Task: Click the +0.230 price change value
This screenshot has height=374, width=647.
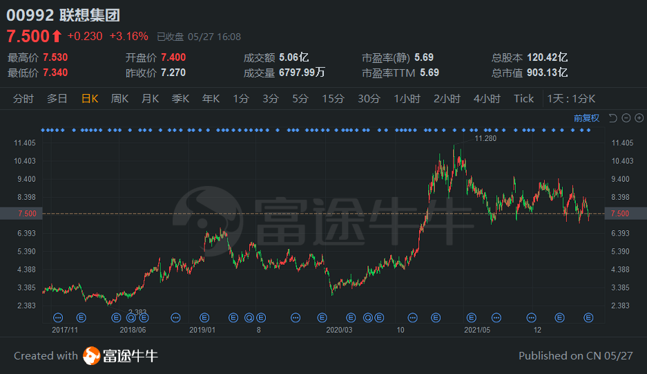Action: (85, 37)
